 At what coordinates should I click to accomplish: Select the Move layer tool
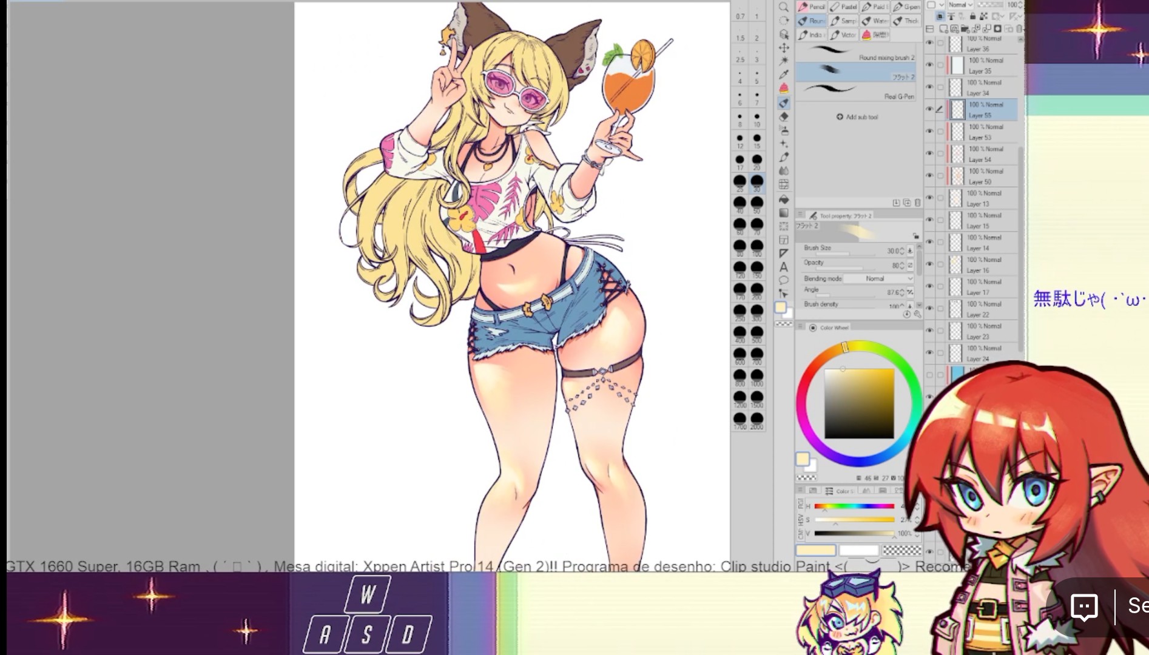pyautogui.click(x=784, y=48)
